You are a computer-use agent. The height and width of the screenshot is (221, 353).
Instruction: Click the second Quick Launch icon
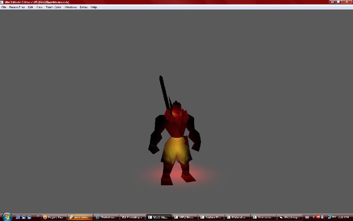click(23, 217)
